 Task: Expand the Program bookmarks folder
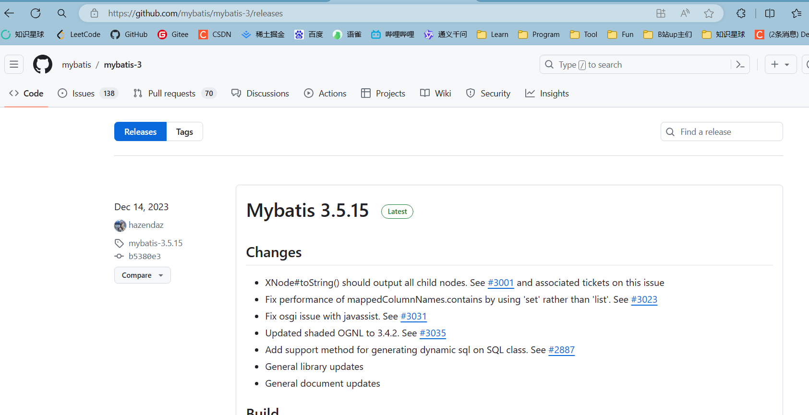coord(539,35)
